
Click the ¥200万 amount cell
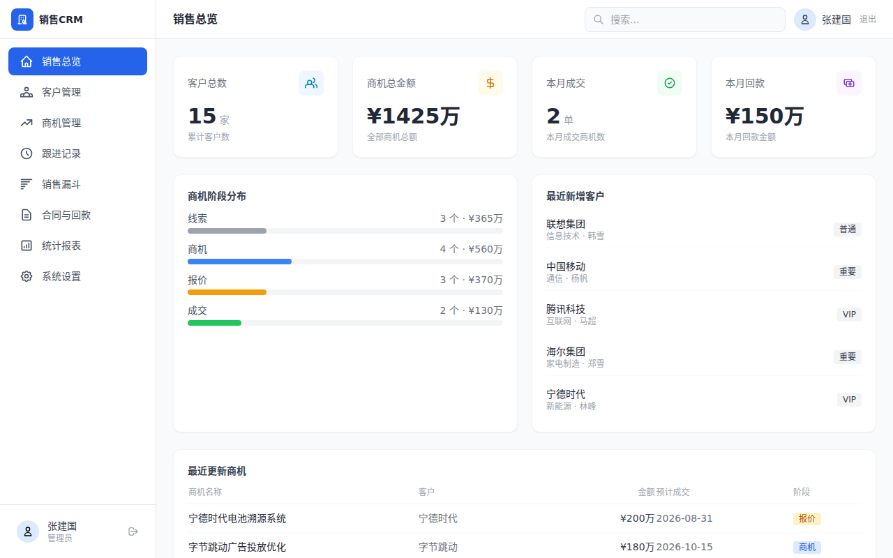click(638, 519)
